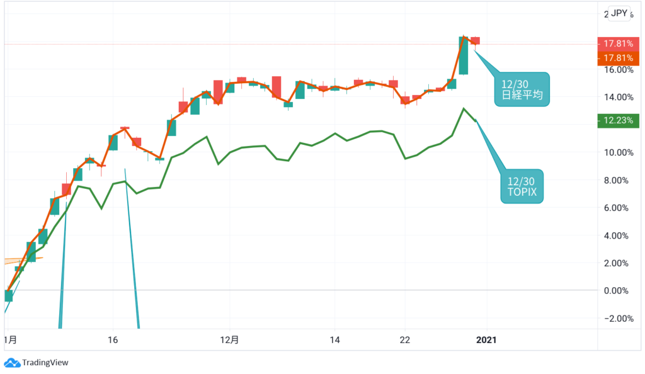Screen dimensions: 645x374
Task: Open the JPY currency dropdown
Action: [619, 14]
